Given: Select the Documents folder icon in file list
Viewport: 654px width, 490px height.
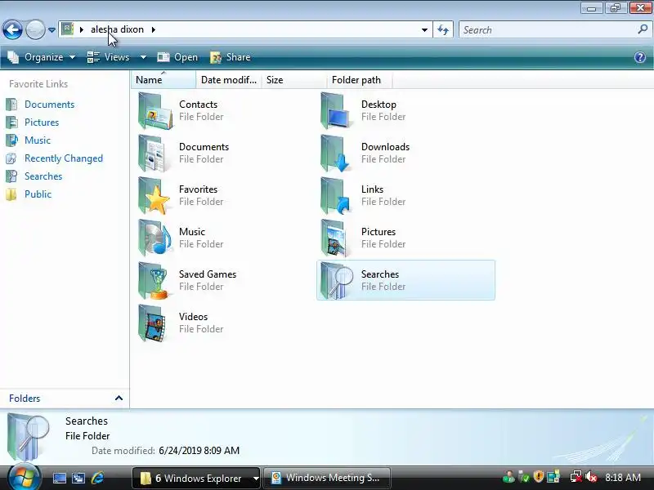Looking at the screenshot, I should 154,154.
